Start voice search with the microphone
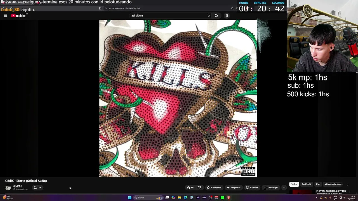This screenshot has width=358, height=201. (x=227, y=16)
